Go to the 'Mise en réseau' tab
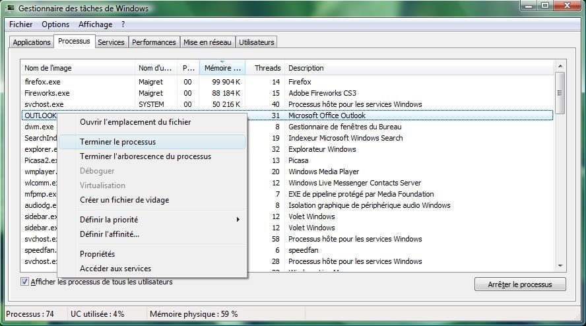 [207, 42]
